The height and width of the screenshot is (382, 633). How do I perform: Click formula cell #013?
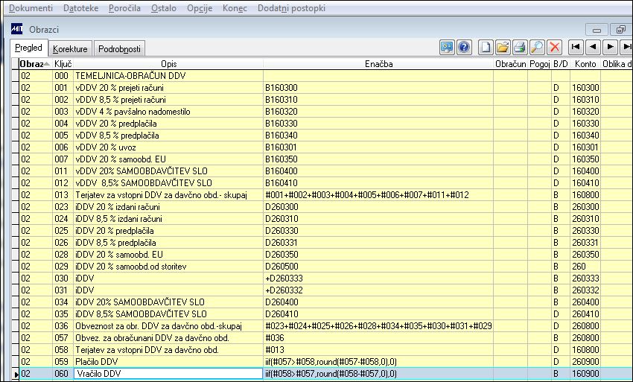coord(378,350)
